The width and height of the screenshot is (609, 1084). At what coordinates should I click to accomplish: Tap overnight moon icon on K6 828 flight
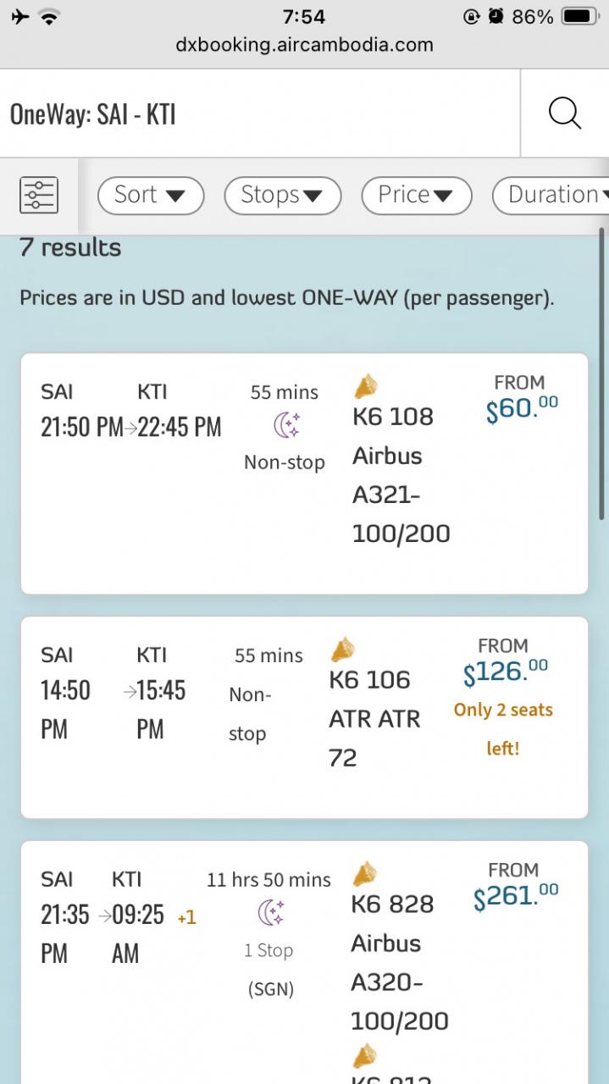point(270,913)
